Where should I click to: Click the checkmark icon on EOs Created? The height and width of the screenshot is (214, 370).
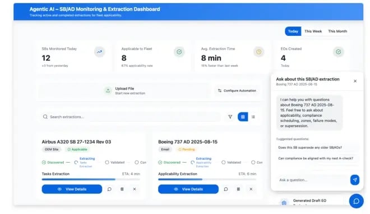click(x=339, y=52)
